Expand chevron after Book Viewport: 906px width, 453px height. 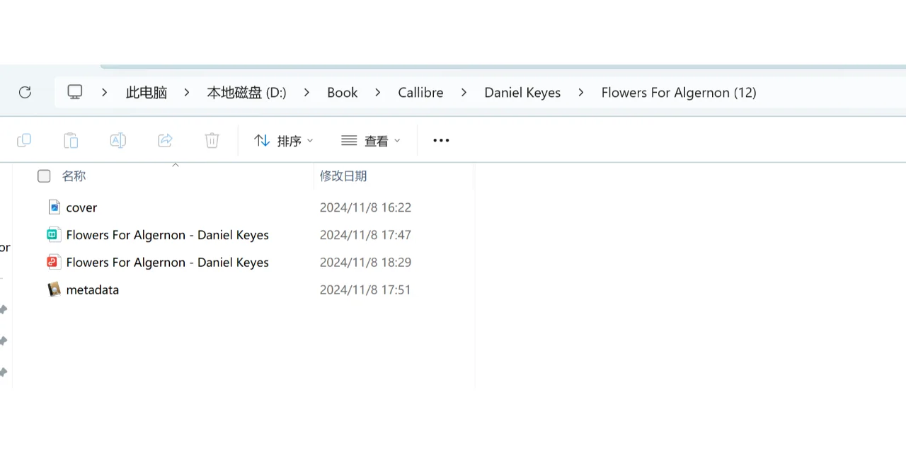point(377,92)
